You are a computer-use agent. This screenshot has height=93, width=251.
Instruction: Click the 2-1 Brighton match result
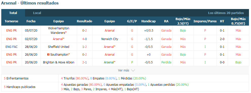tap(84, 62)
